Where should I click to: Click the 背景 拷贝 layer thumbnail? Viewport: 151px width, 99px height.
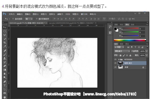coord(120,63)
